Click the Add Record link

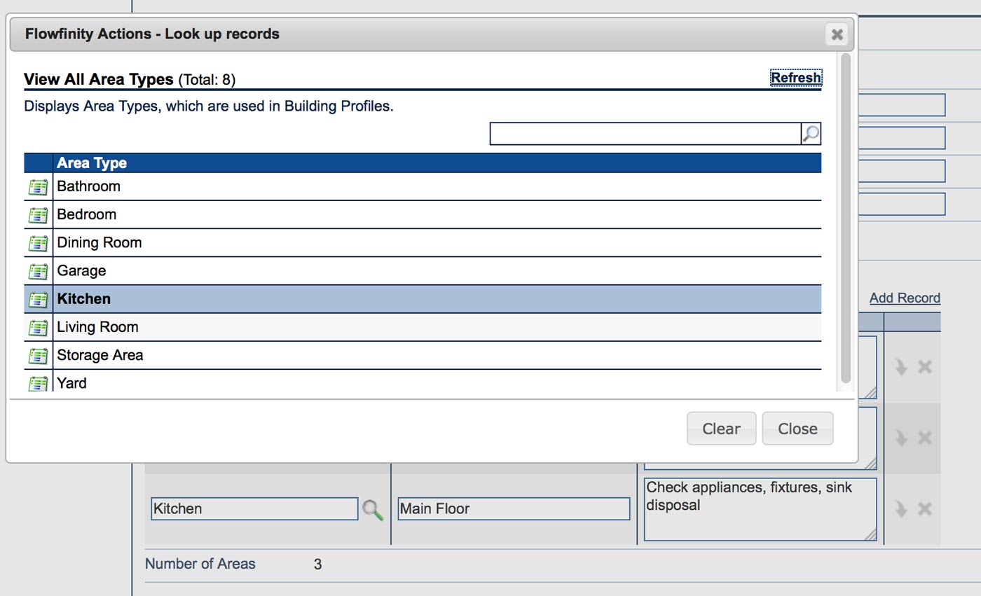tap(905, 298)
